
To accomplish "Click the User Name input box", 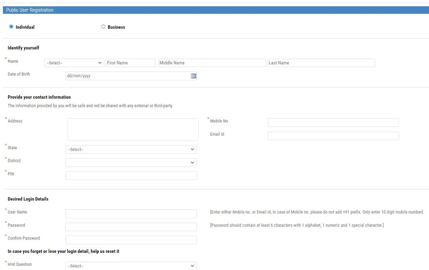I will click(x=131, y=214).
